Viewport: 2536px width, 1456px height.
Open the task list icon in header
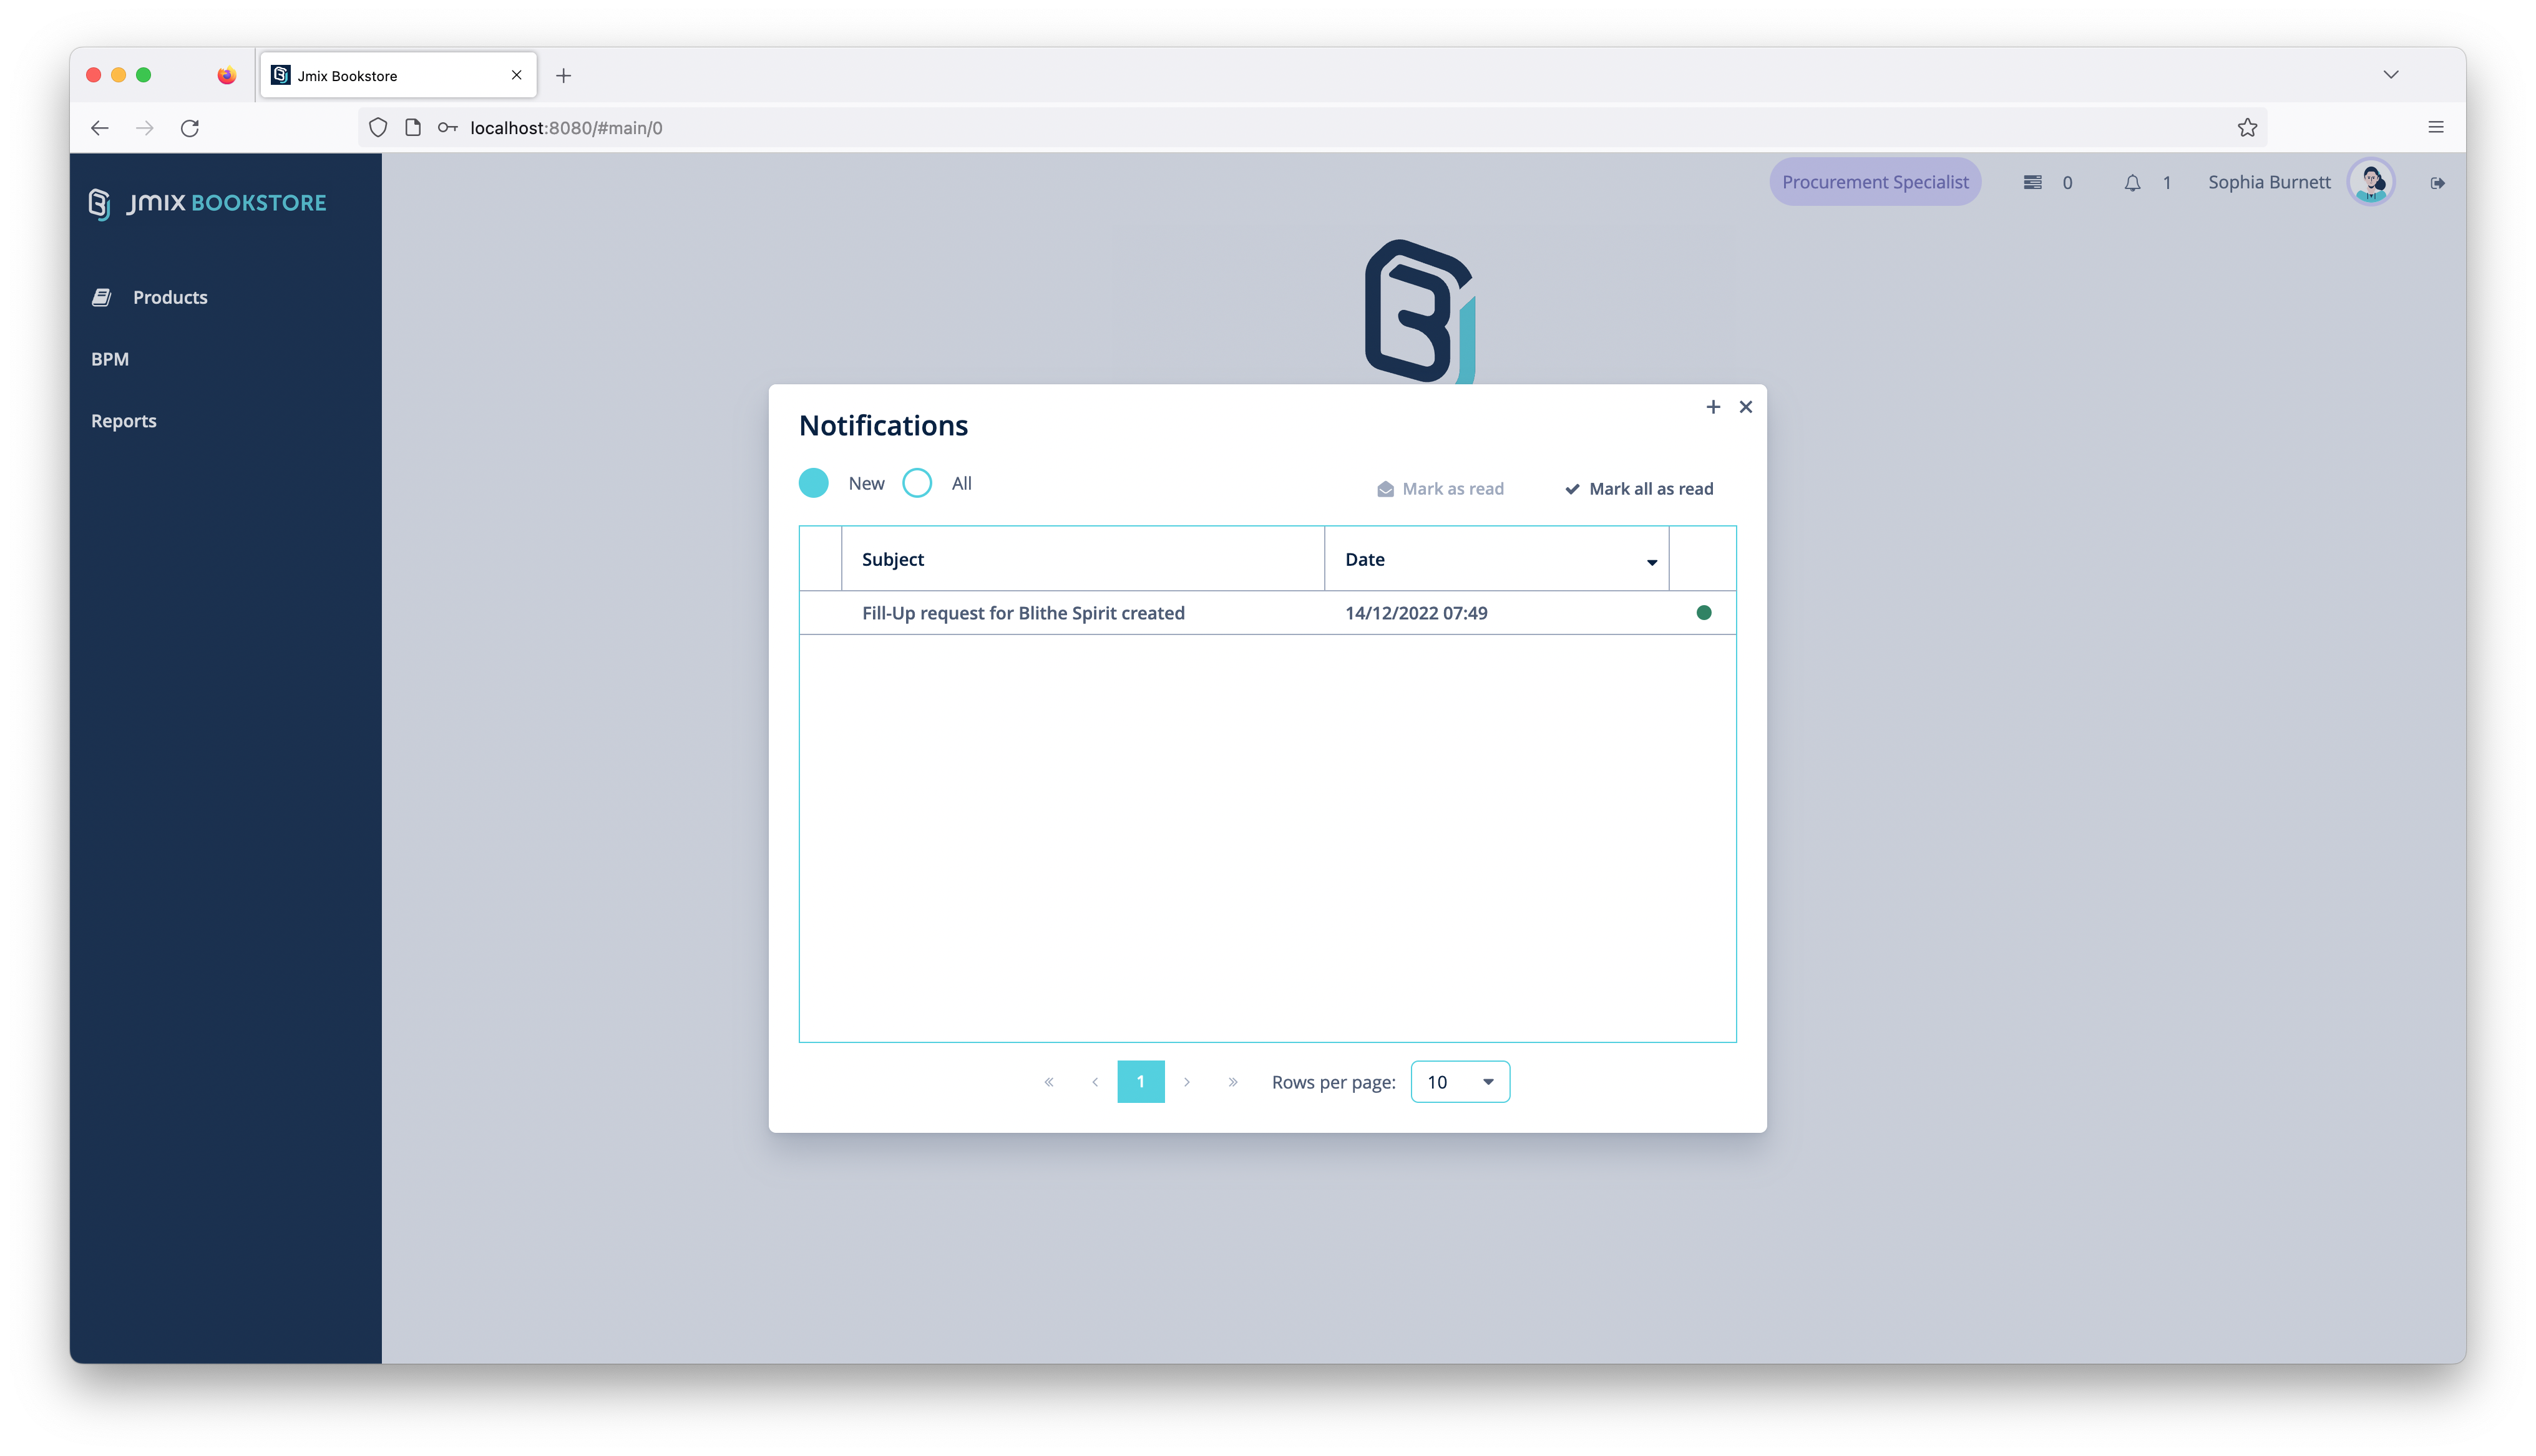pos(2032,183)
